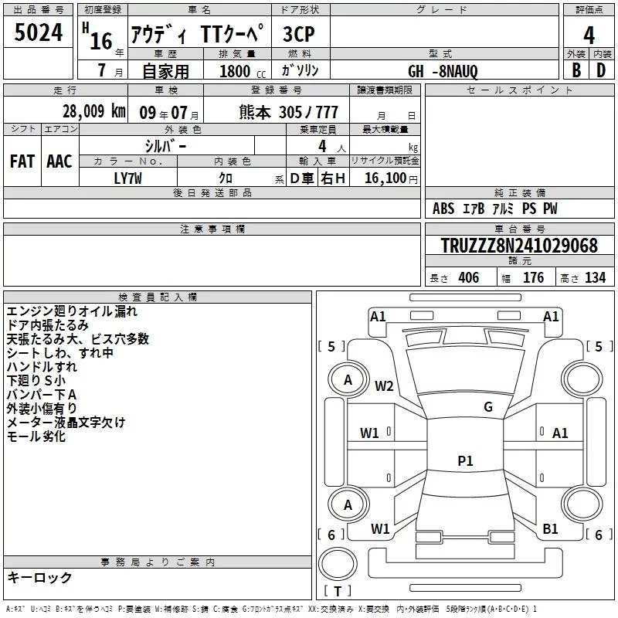Select the P1 mark on the car roof
The image size is (618, 618).
(x=465, y=461)
